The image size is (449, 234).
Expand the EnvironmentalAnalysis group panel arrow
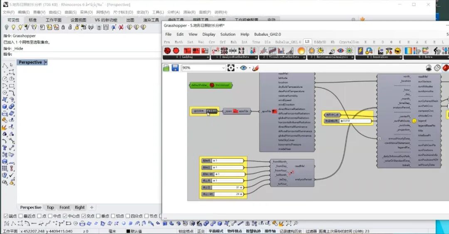353,57
